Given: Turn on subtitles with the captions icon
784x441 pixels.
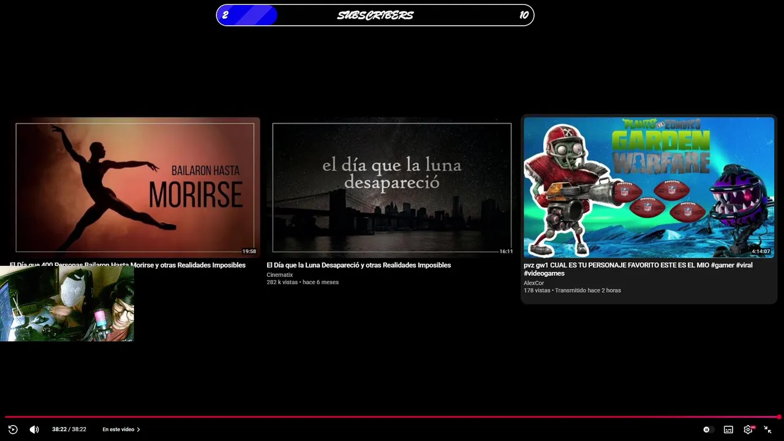Looking at the screenshot, I should pos(728,429).
